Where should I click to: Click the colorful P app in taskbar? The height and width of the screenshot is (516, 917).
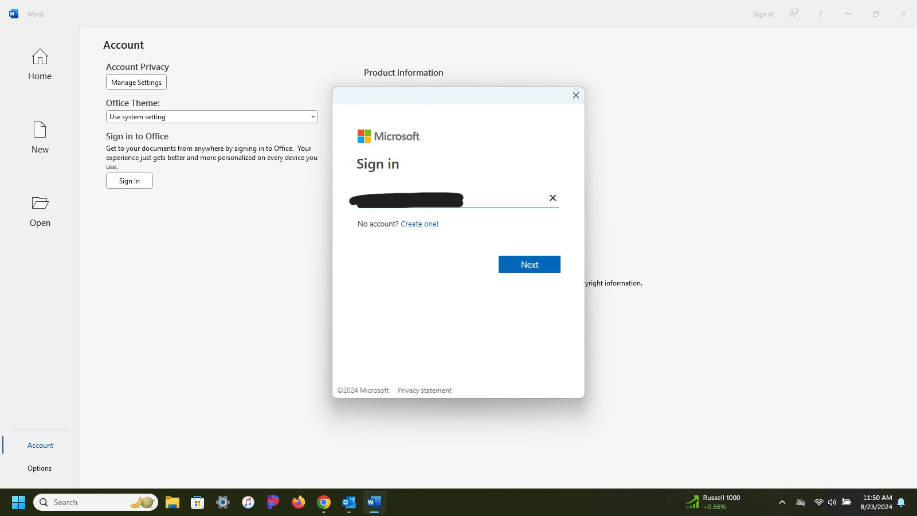pyautogui.click(x=273, y=502)
